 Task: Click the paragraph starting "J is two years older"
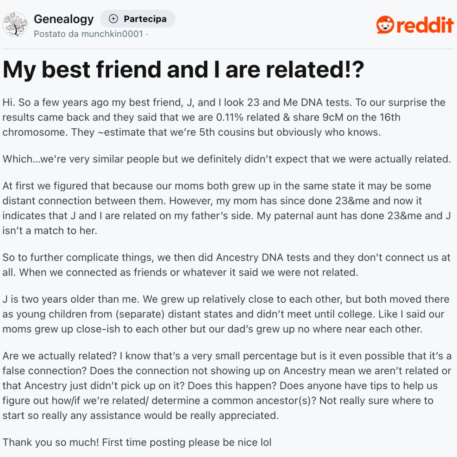(x=226, y=314)
